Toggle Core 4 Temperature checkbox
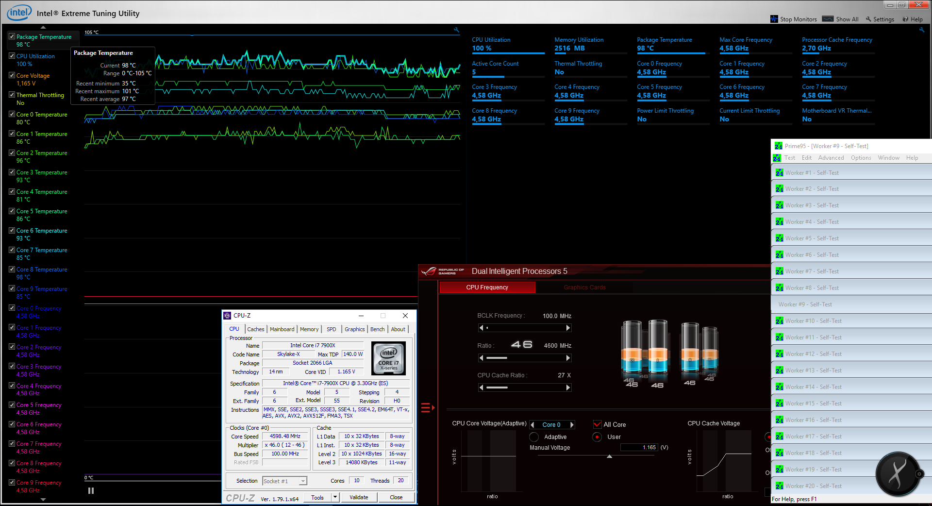Screen dimensions: 932x506 pyautogui.click(x=12, y=191)
